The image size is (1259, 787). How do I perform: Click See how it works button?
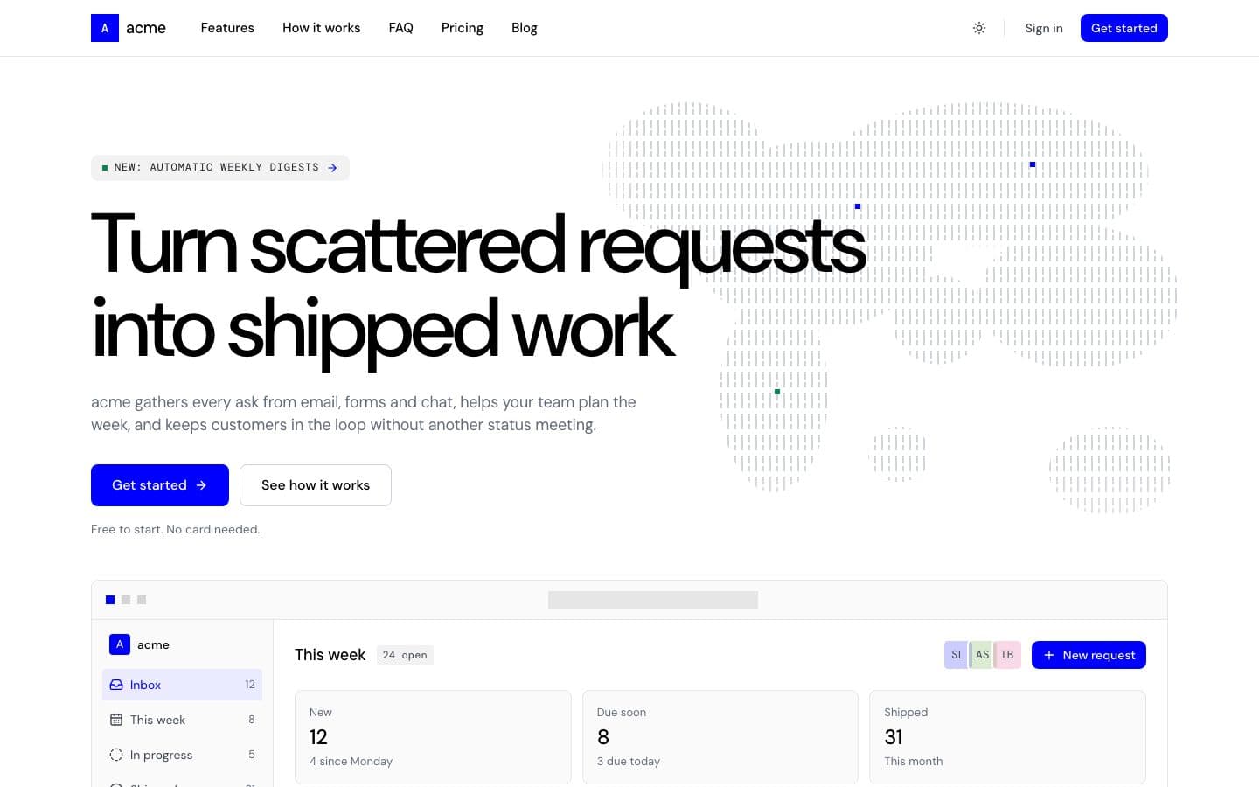(x=316, y=485)
